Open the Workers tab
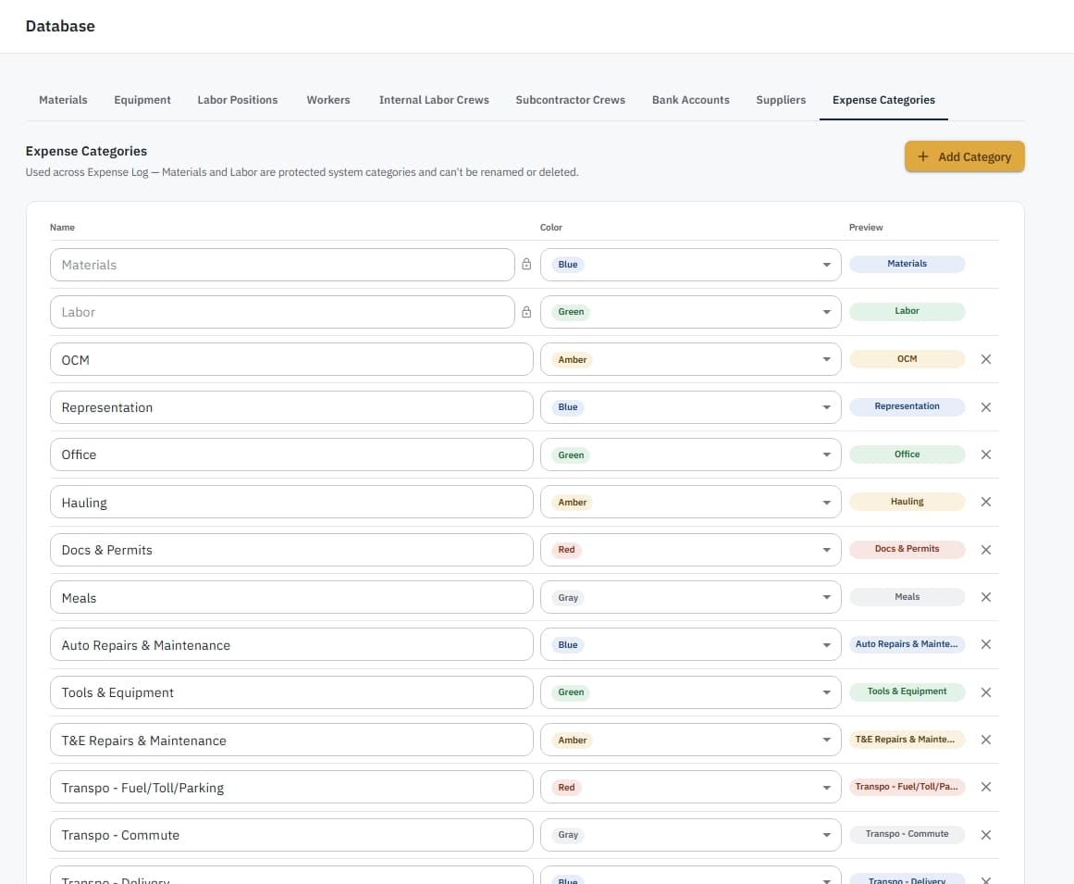Viewport: 1074px width, 884px height. coord(328,100)
